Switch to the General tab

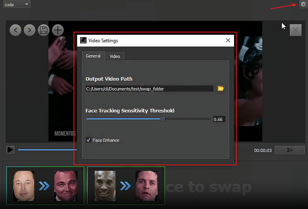93,56
